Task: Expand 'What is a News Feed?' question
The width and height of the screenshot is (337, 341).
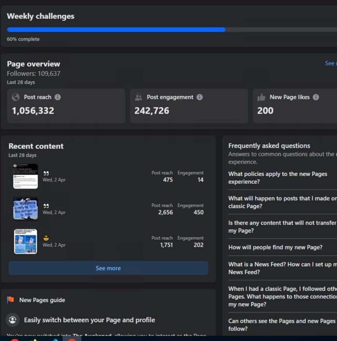Action: pyautogui.click(x=281, y=268)
